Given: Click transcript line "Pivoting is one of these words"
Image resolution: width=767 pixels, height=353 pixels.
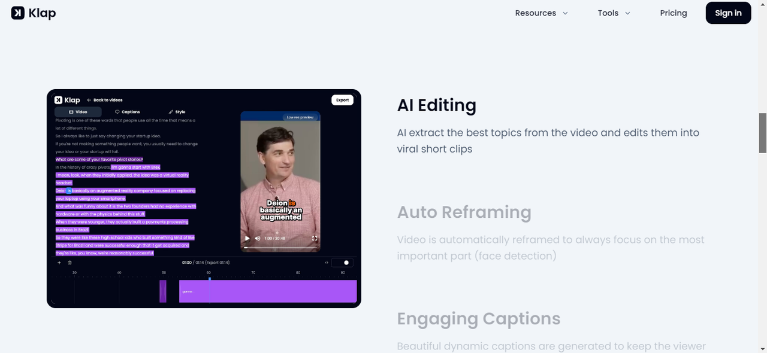Looking at the screenshot, I should pos(125,120).
